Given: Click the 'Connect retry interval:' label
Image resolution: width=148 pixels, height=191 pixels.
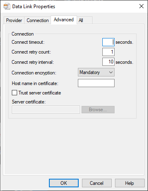Looking at the screenshot, I should (x=33, y=62).
